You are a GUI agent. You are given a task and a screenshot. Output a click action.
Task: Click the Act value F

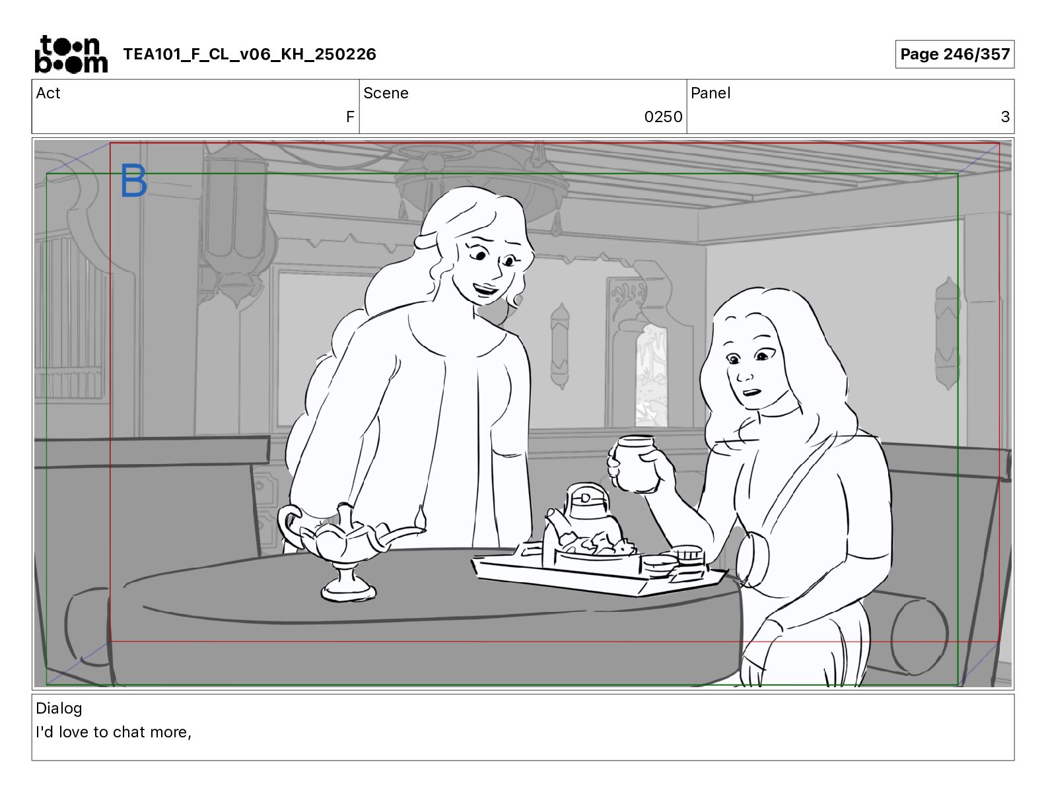tap(350, 117)
